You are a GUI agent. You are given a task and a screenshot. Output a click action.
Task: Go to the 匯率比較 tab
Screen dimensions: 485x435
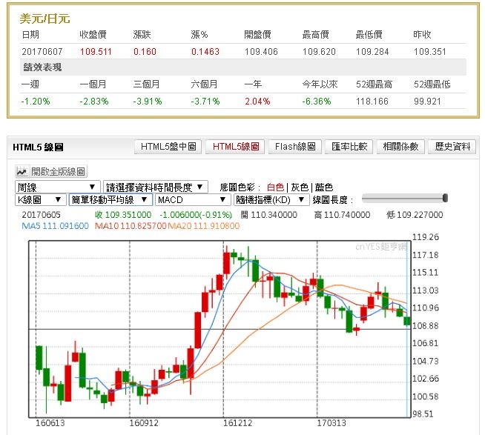[349, 147]
